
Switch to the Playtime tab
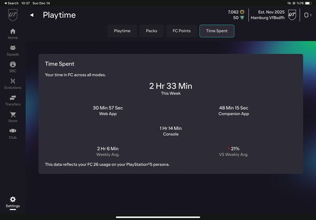[x=122, y=31]
